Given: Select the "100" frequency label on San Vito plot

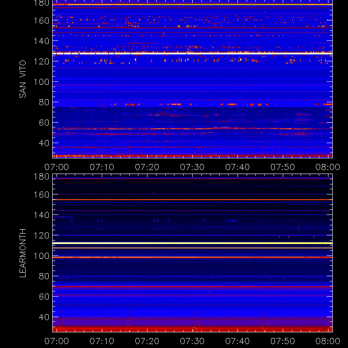Looking at the screenshot, I should [x=41, y=82].
